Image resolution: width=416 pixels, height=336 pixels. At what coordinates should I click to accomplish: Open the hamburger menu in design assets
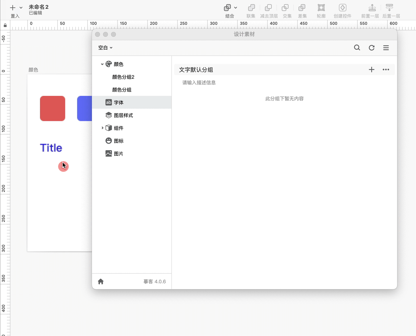click(x=386, y=48)
